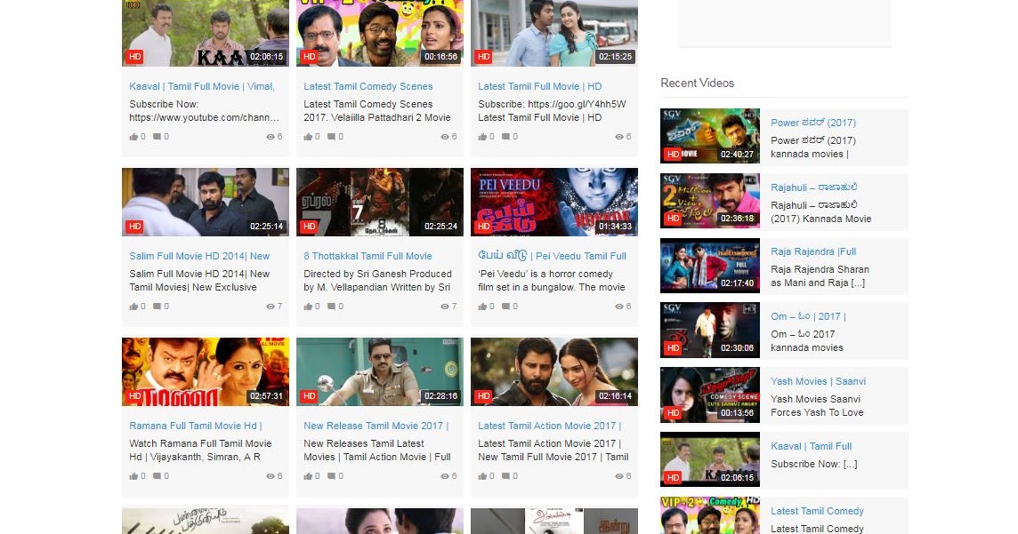The height and width of the screenshot is (534, 1018).
Task: Play the Om sidebar thumbnail 02:30:06
Action: click(x=709, y=330)
